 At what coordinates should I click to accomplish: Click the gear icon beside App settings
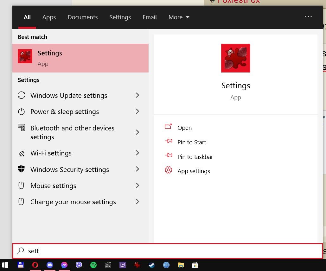[x=169, y=170]
